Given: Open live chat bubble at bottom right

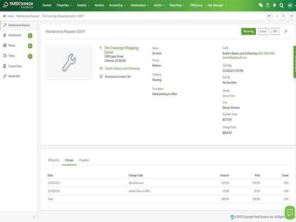Looking at the screenshot, I should tap(290, 212).
